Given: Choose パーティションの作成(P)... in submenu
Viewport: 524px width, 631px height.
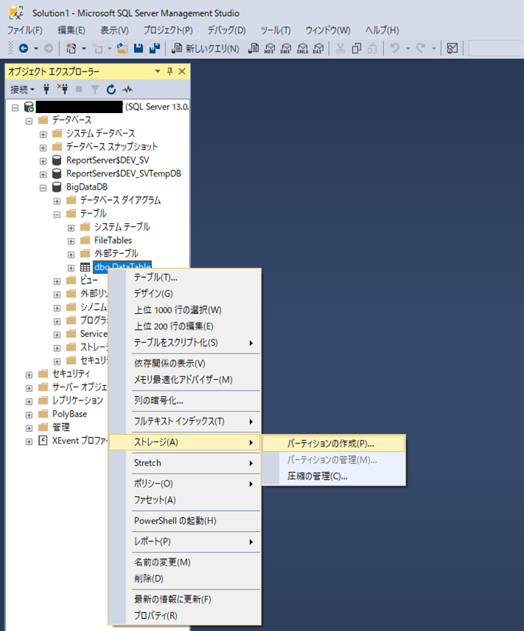Looking at the screenshot, I should tap(334, 444).
